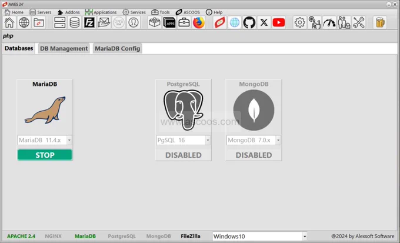Open the GitHub toolbar icon
400x243 pixels.
click(x=249, y=22)
